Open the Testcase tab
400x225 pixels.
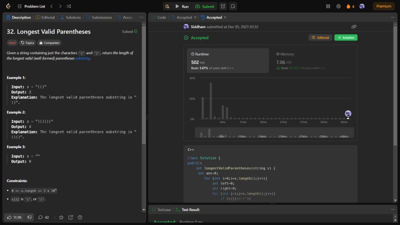click(161, 209)
